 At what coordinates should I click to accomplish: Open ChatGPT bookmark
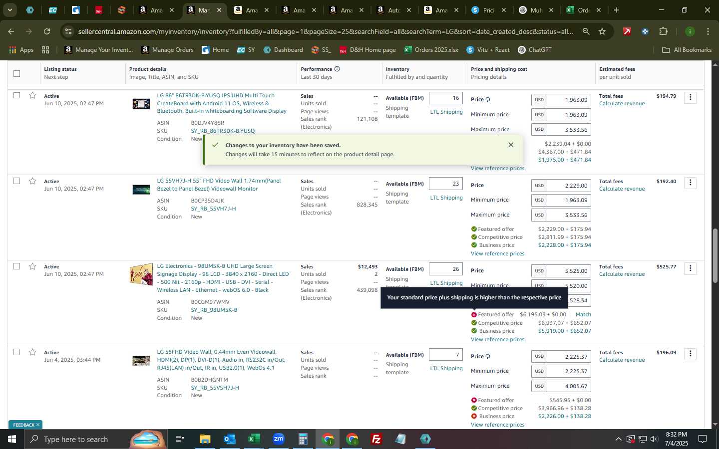point(535,50)
